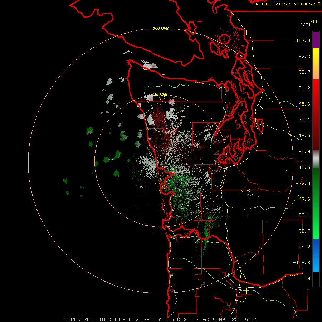
Task: Click the -109.8 velocity legend value
Action: coord(302,263)
